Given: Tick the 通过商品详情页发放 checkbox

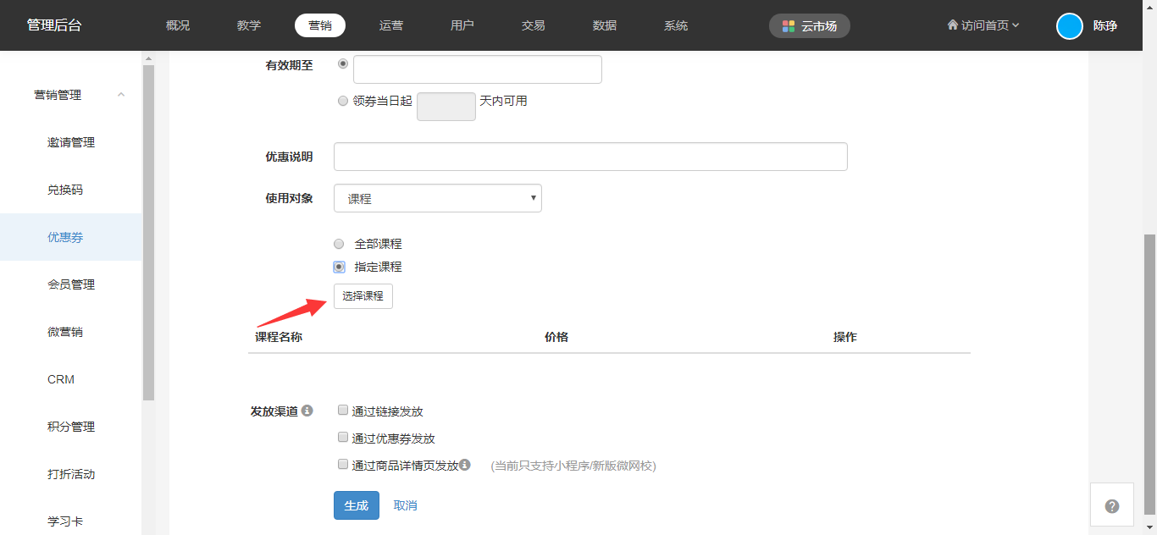Looking at the screenshot, I should click(x=343, y=465).
